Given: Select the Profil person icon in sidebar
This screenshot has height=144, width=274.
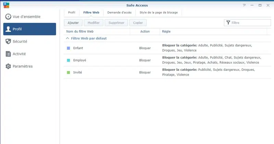Looking at the screenshot, I should click(8, 29).
